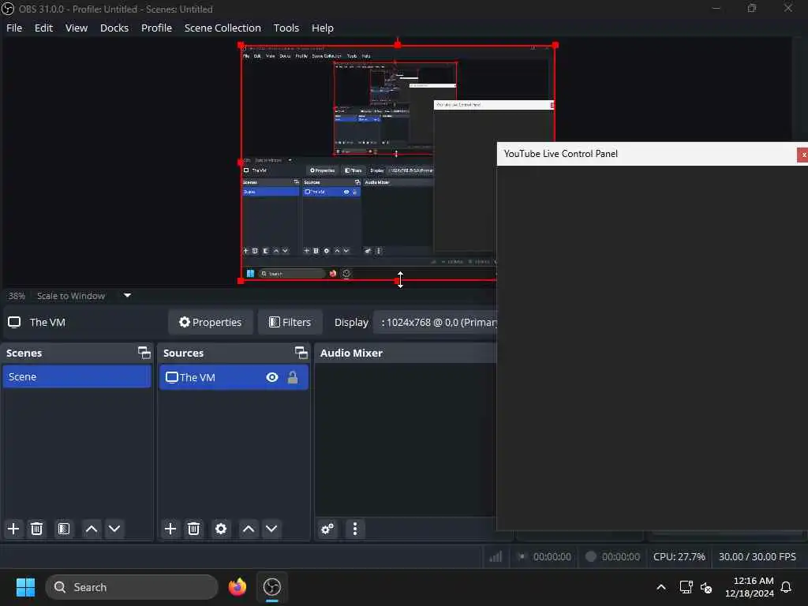This screenshot has height=606, width=808.
Task: Show hidden system tray icons chevron
Action: tap(661, 587)
